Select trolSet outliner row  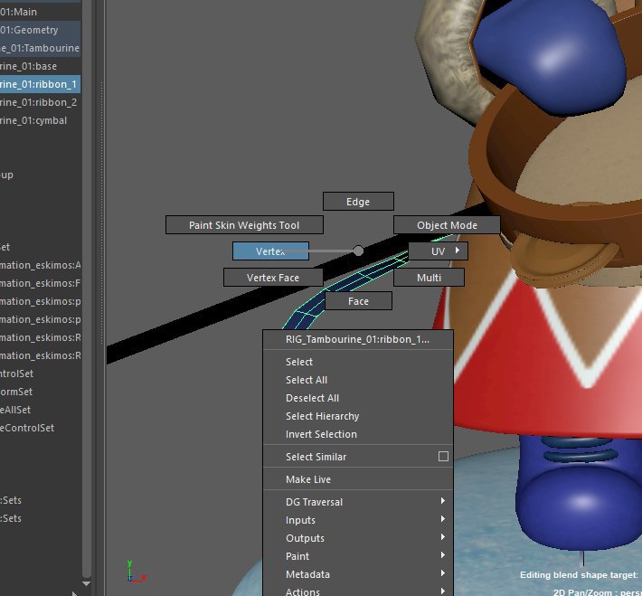pyautogui.click(x=40, y=374)
